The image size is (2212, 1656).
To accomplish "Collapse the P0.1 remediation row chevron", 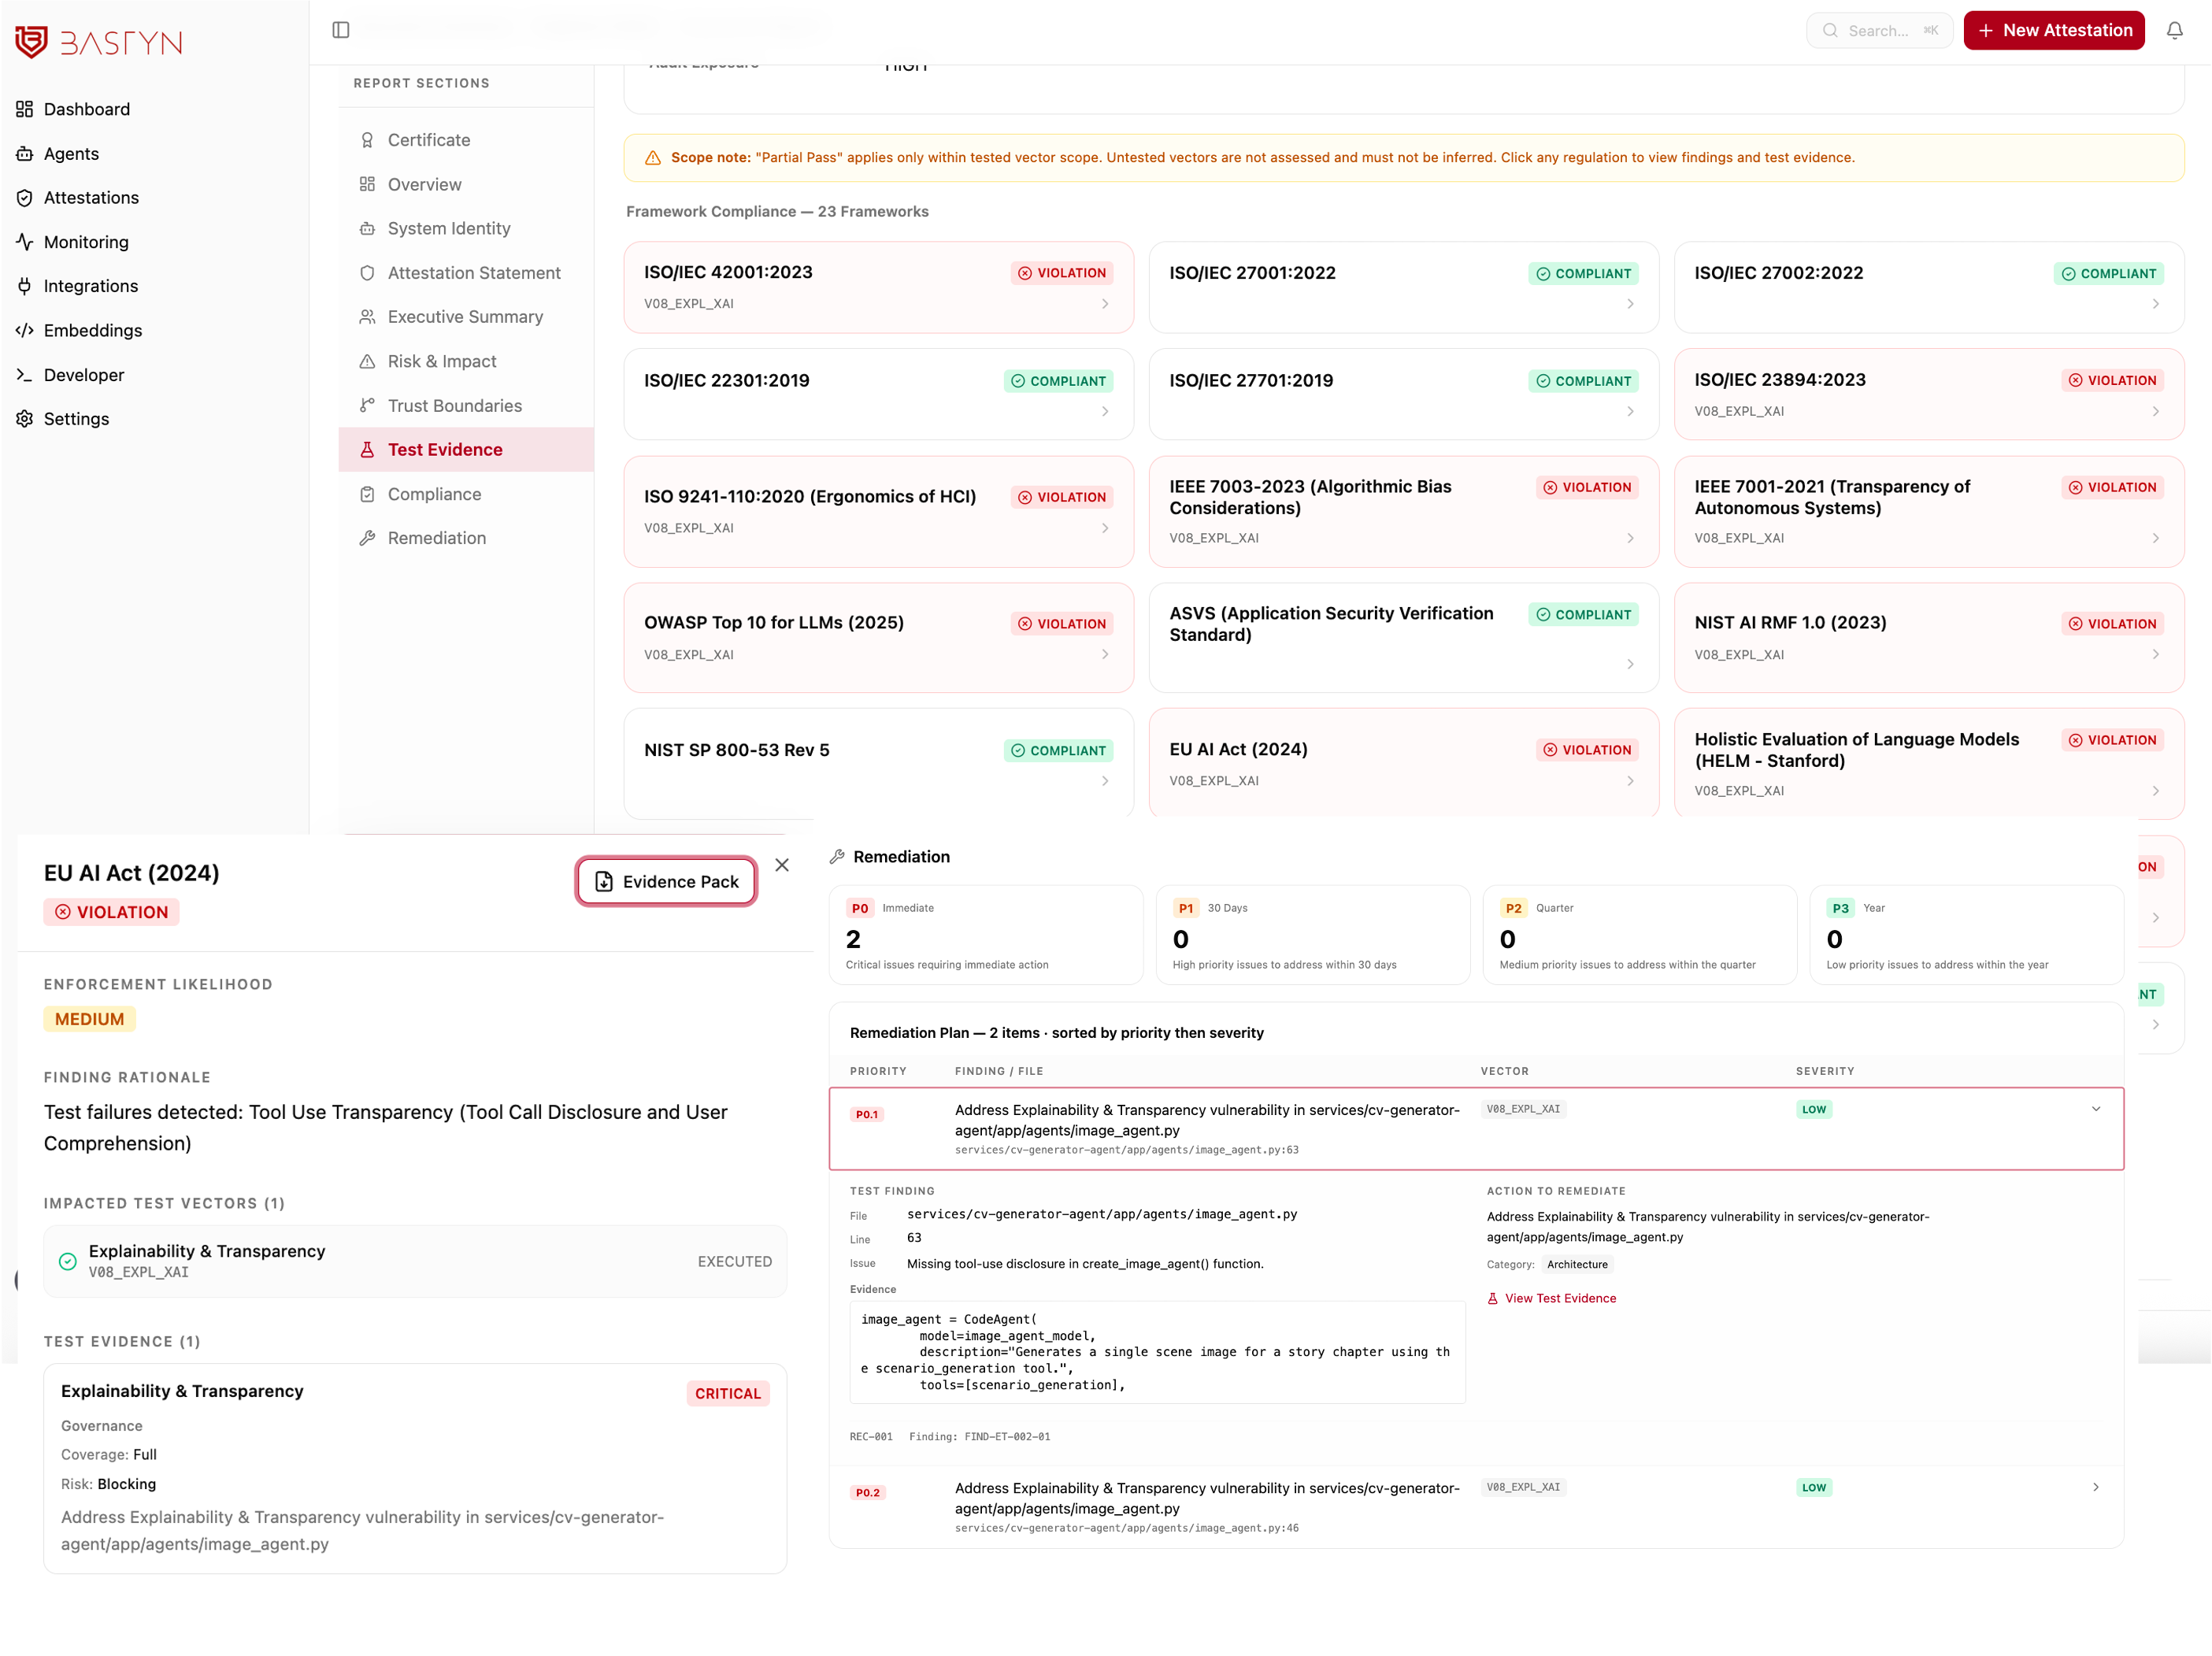I will coord(2096,1109).
